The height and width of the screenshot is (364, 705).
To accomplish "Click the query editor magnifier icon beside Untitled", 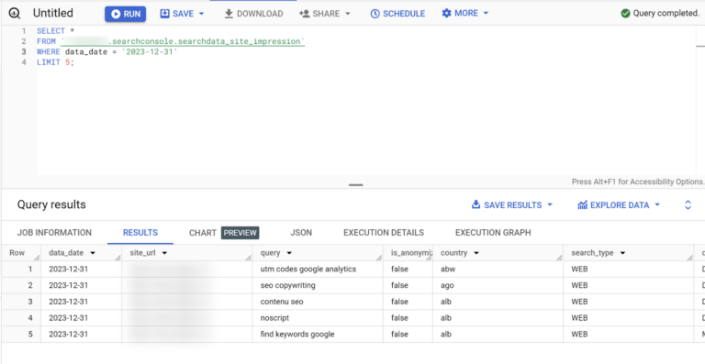I will [x=15, y=14].
